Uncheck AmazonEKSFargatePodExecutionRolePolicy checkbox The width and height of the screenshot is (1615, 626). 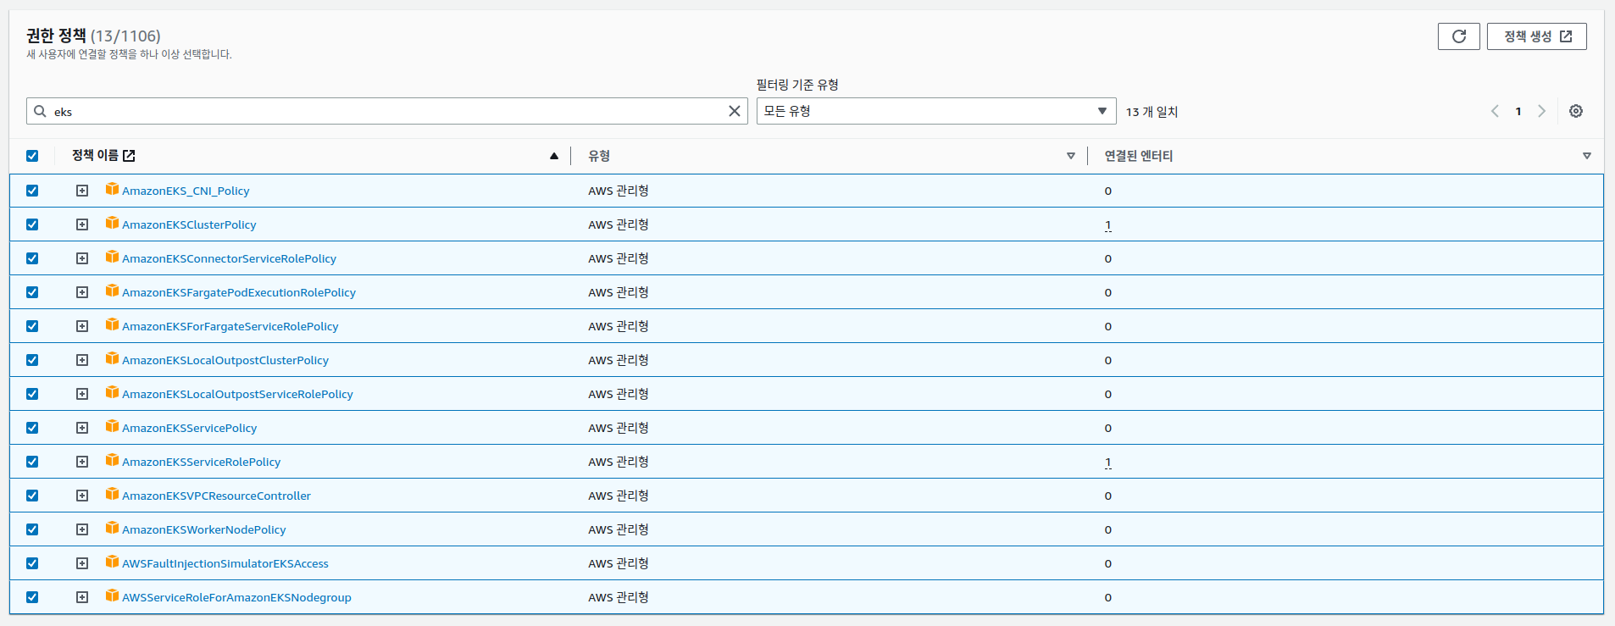(x=32, y=292)
